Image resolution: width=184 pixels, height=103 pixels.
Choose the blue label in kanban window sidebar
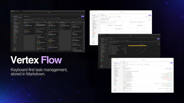15,39
